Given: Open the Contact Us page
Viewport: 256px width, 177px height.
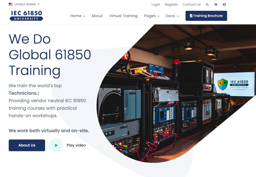Looking at the screenshot, I should (x=191, y=4).
